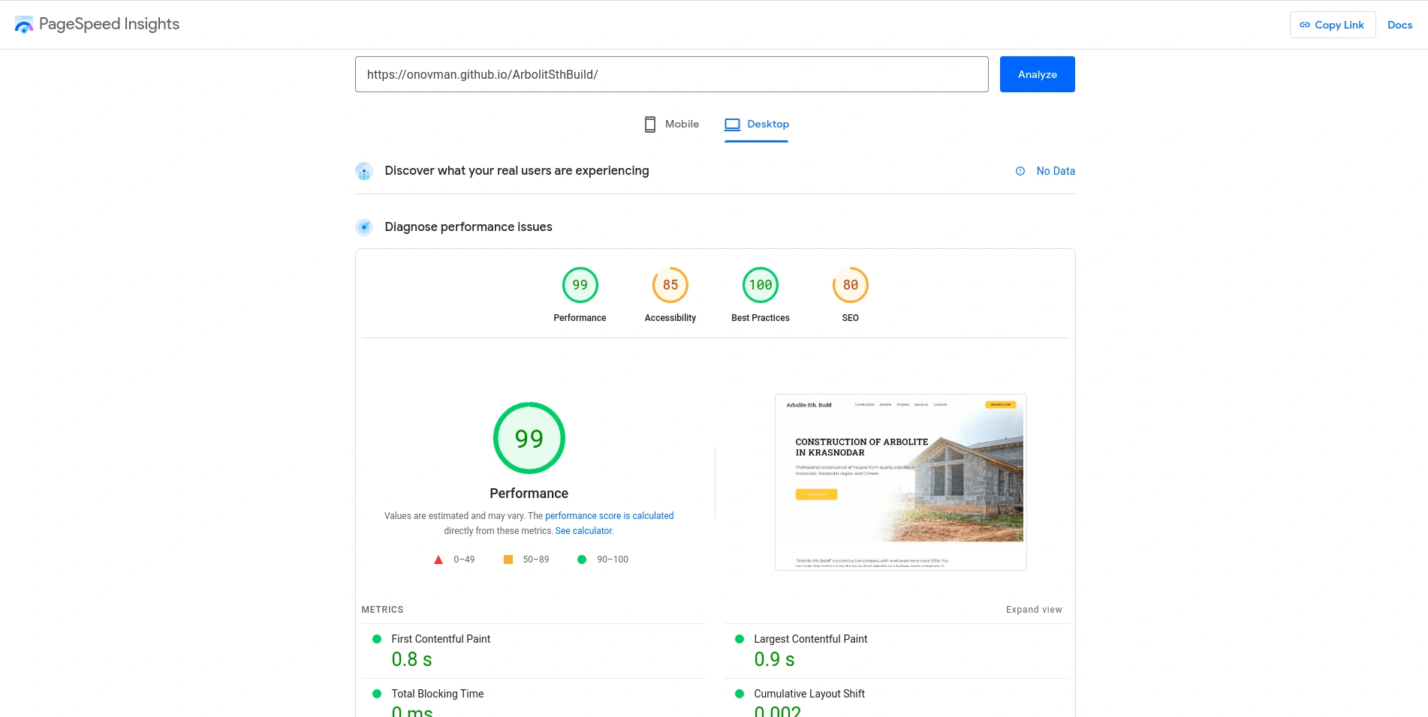The image size is (1428, 717).
Task: Open 'performance score is calculated' link
Action: [610, 516]
